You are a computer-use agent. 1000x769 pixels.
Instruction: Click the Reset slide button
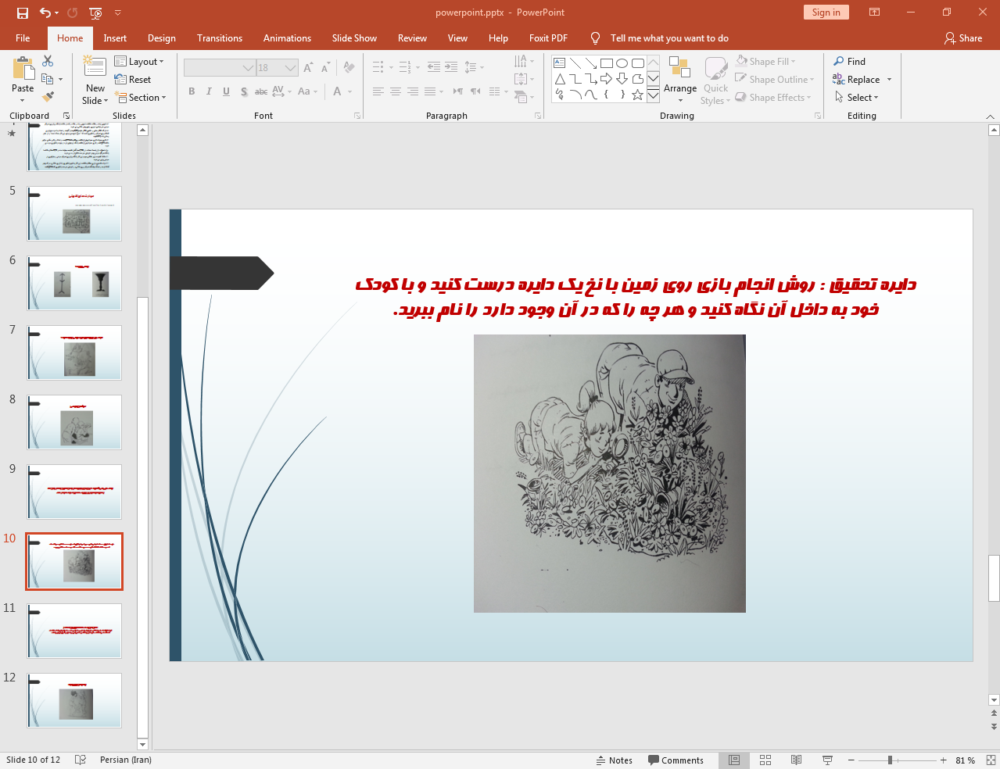pos(133,80)
